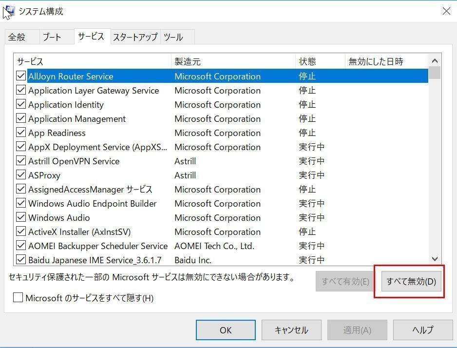Click the すべて無効(D) button

(x=411, y=281)
